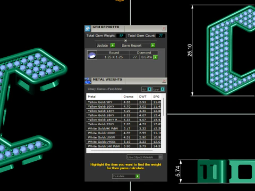Screen dimensions: 255x191
Task: Select the Yellow Gold:18KY R... row
Action: (x=124, y=120)
